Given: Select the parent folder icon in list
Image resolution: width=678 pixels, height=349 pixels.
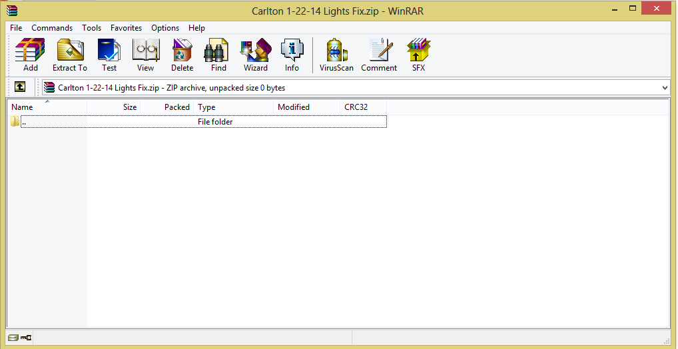Looking at the screenshot, I should tap(15, 121).
